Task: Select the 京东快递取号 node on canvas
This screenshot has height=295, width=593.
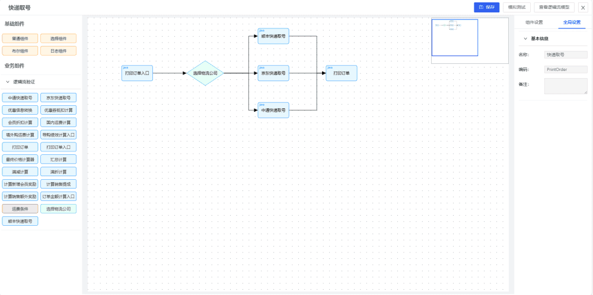Action: pyautogui.click(x=273, y=73)
